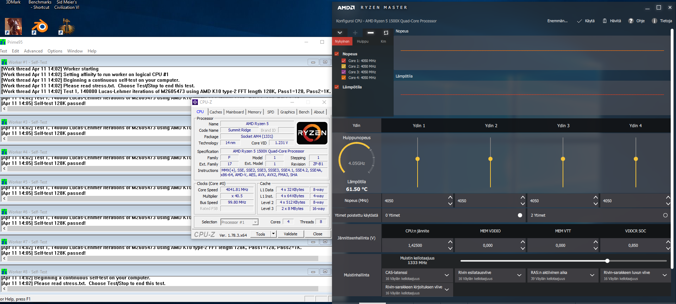Decrease Ydin 2 speed with down arrow

point(523,204)
